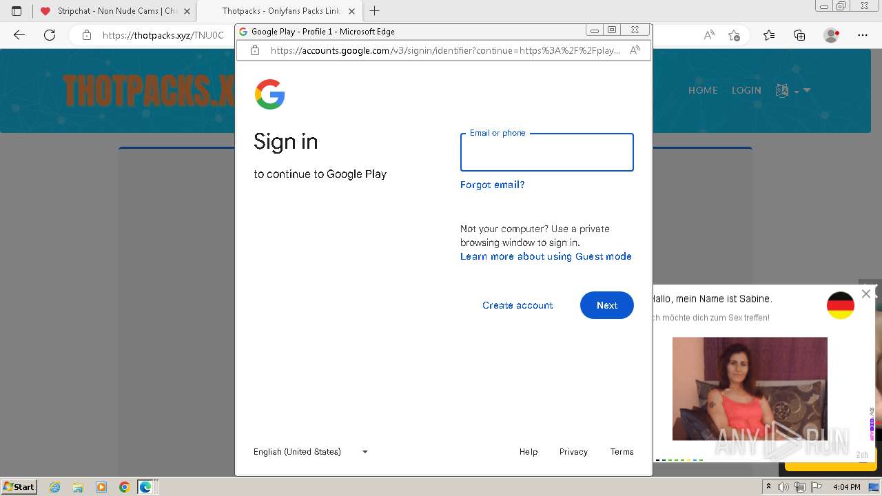Click the Edge tab actions menu icon
The width and height of the screenshot is (882, 496).
coord(17,11)
